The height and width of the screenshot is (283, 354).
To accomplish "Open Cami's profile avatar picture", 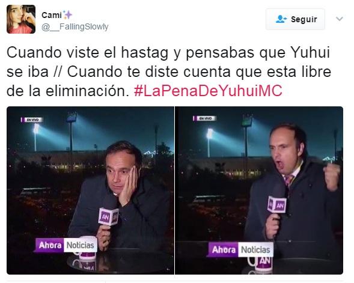I will (21, 19).
